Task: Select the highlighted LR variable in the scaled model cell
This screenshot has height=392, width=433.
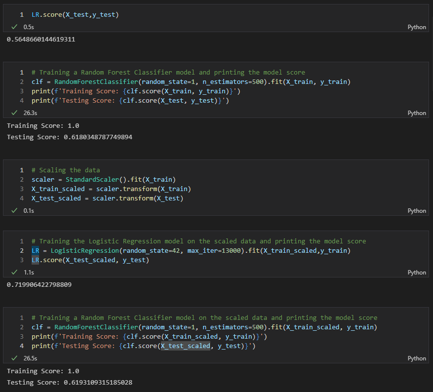Action: 35,250
